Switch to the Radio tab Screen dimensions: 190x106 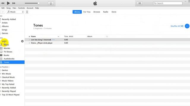click(106, 12)
